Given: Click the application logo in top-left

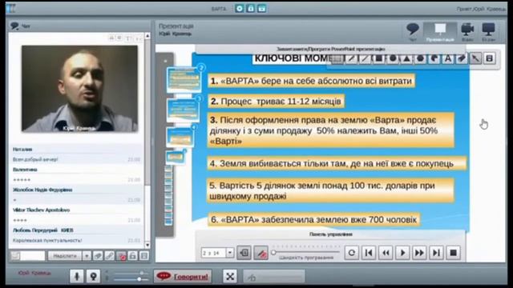Looking at the screenshot, I should 10,8.
